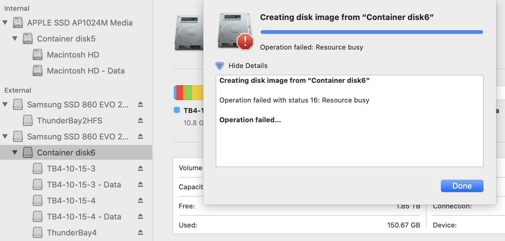Click the failed disk icon in dialog
Viewport: 505px width, 241px height.
click(235, 31)
